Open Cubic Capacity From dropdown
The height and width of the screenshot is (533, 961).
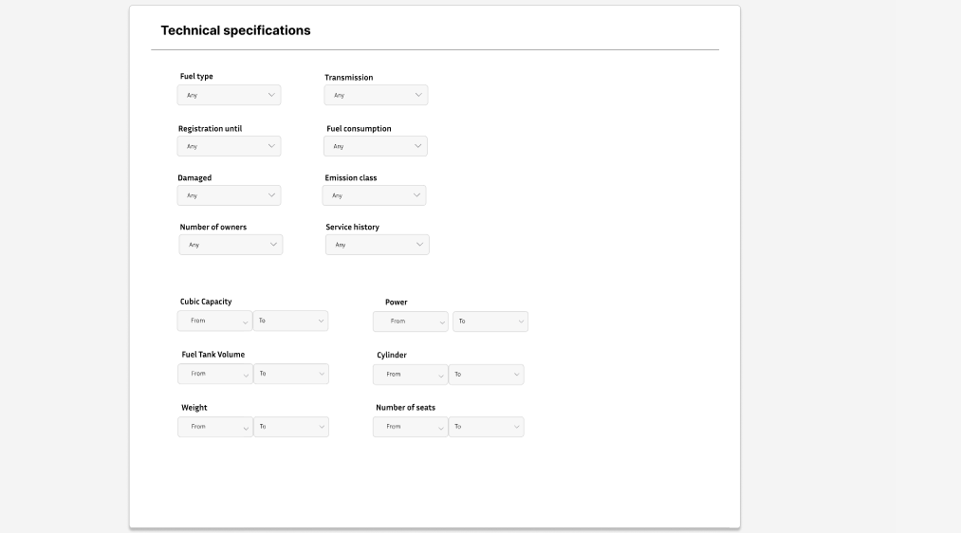pos(214,321)
